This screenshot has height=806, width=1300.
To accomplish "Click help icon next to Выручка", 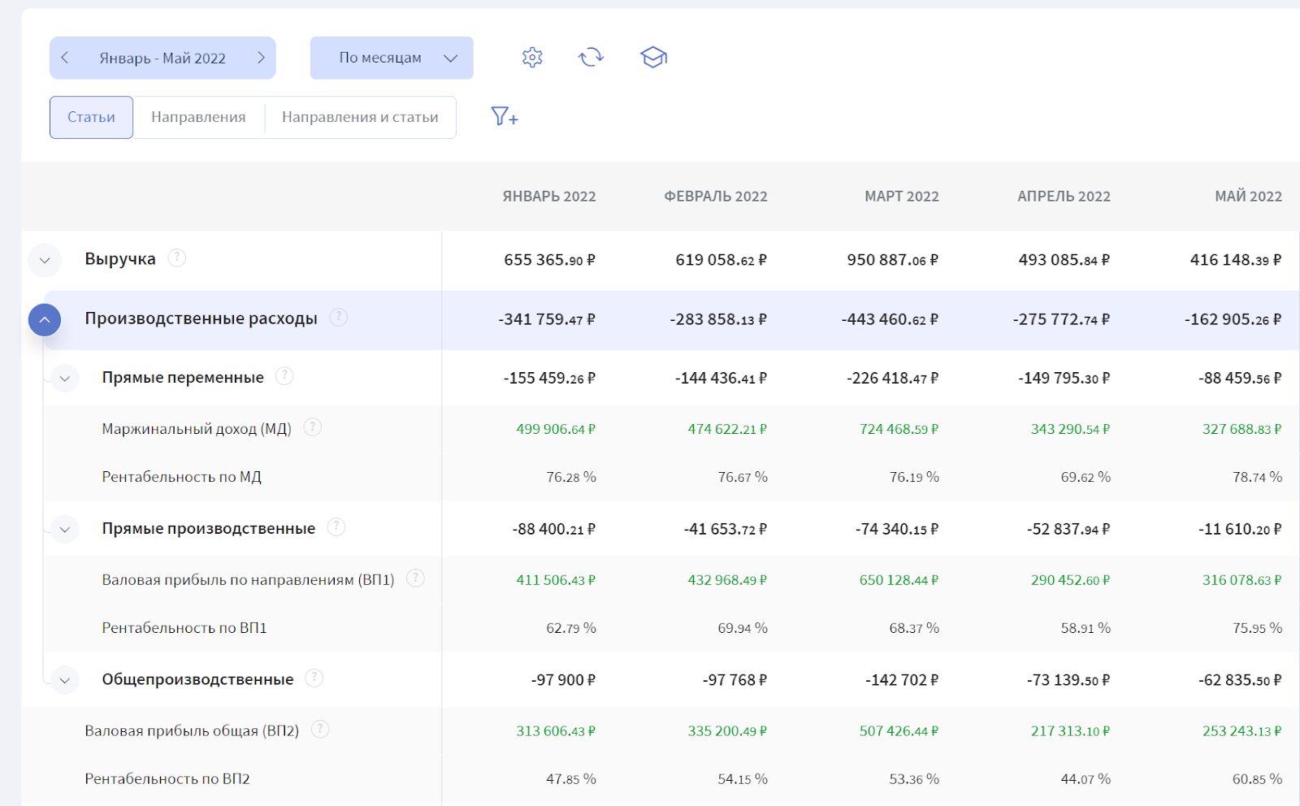I will pos(176,258).
